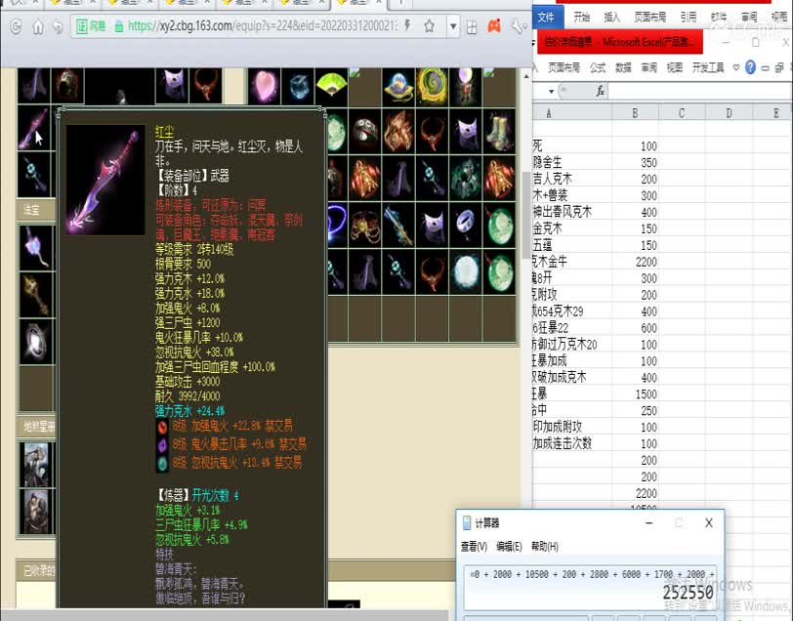Switch to the 开始 tab in Word
Viewport: 793px width, 621px height.
click(x=582, y=18)
